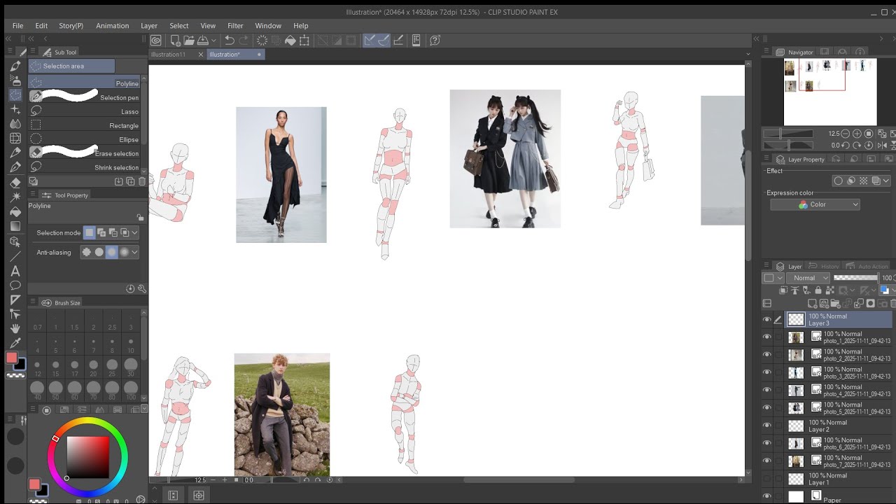Expand the Selection mode options arrow
This screenshot has height=504, width=896.
click(x=134, y=232)
